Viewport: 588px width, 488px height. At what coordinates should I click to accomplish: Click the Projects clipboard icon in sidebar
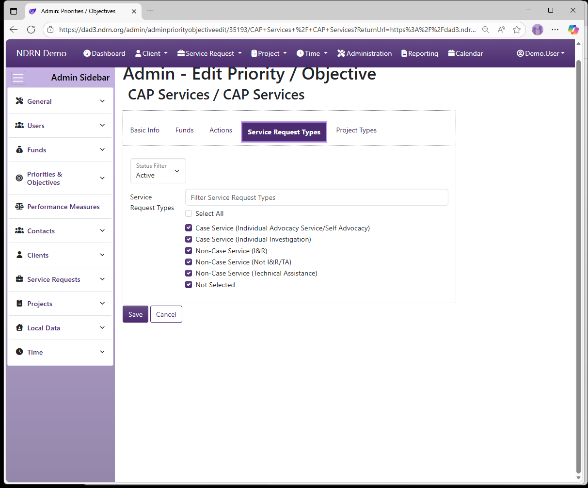[19, 303]
